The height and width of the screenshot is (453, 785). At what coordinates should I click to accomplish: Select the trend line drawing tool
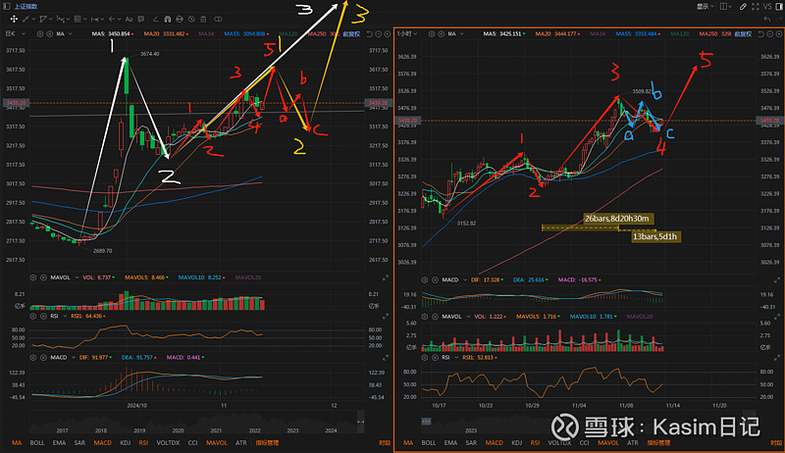coord(26,19)
